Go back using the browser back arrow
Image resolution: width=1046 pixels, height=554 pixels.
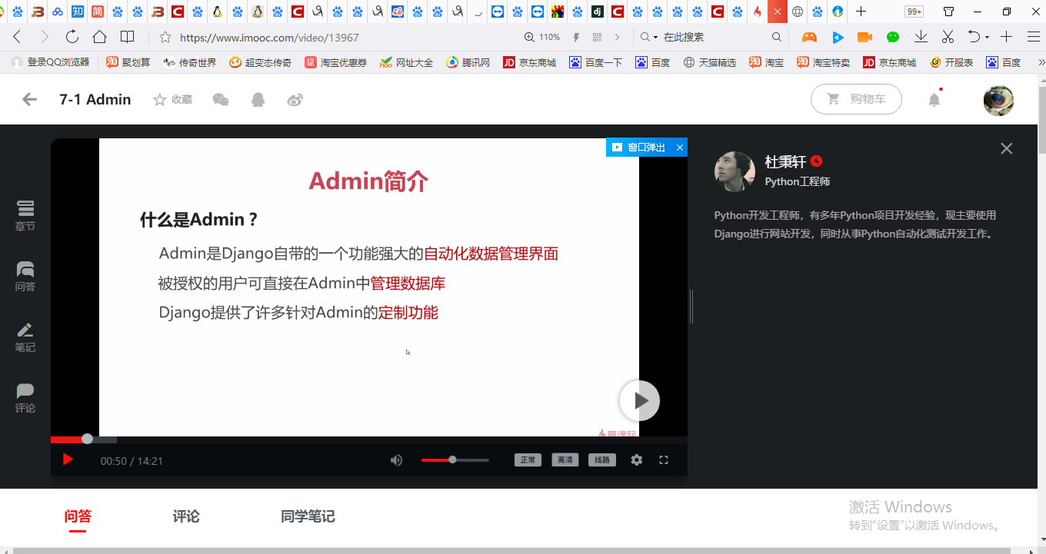pos(17,37)
